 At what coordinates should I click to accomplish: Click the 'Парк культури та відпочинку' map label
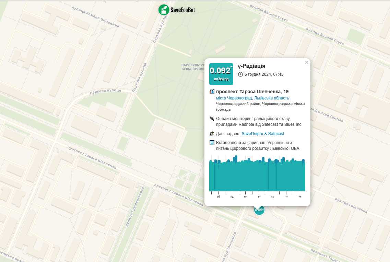click(193, 67)
